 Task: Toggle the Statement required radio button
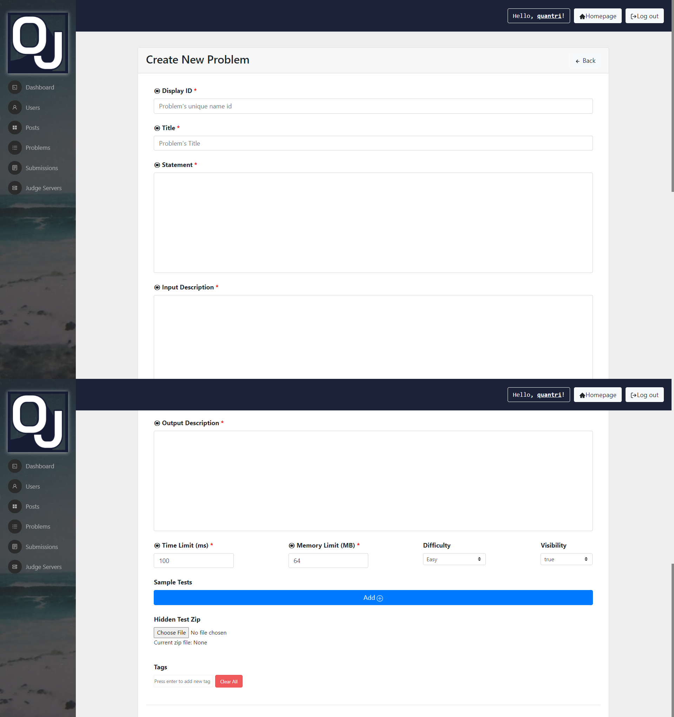(x=157, y=165)
